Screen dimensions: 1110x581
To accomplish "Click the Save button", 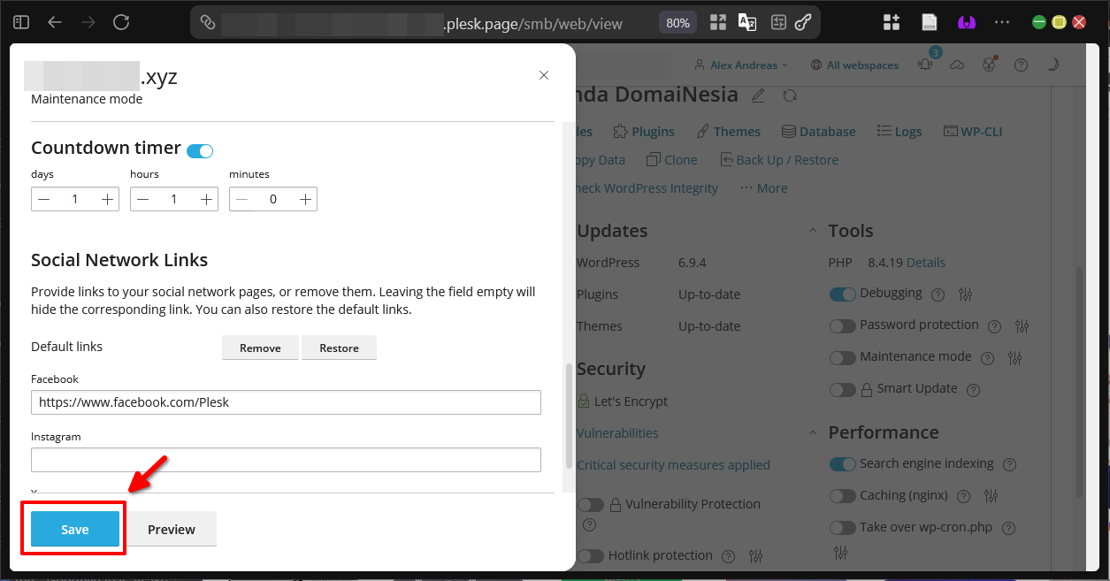I will (x=75, y=529).
